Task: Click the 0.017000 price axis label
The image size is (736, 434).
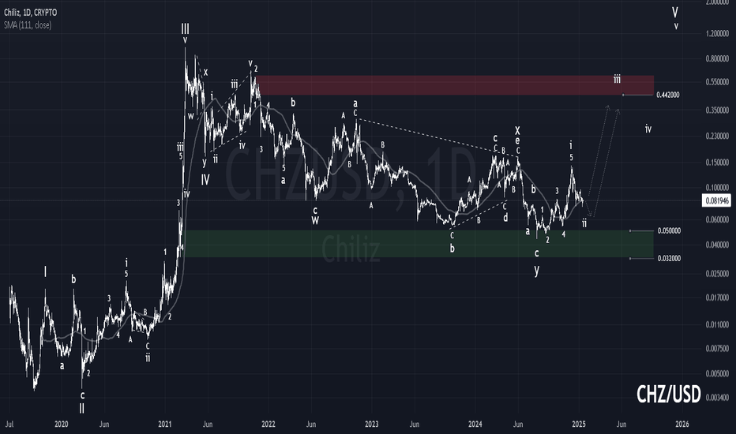Action: coord(717,297)
